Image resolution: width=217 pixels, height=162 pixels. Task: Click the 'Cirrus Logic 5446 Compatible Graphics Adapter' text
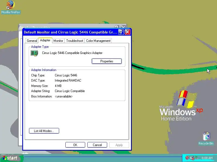(72, 53)
